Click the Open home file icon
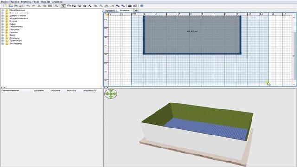The height and width of the screenshot is (167, 297). pyautogui.click(x=11, y=6)
